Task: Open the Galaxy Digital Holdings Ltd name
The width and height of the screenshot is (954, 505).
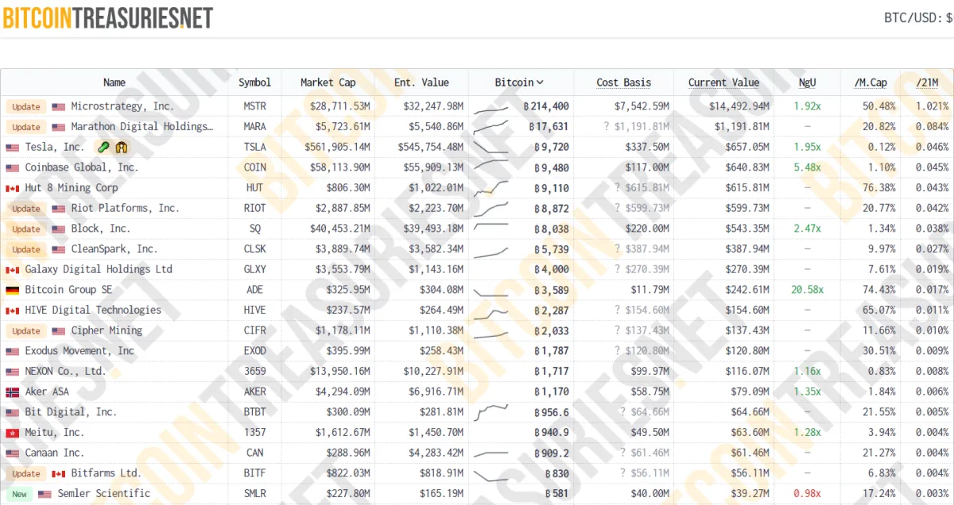Action: coord(99,269)
